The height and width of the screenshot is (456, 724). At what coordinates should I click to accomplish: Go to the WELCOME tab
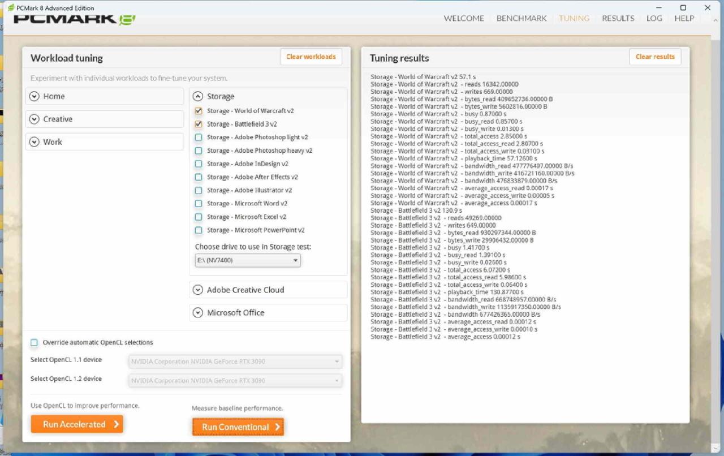464,18
